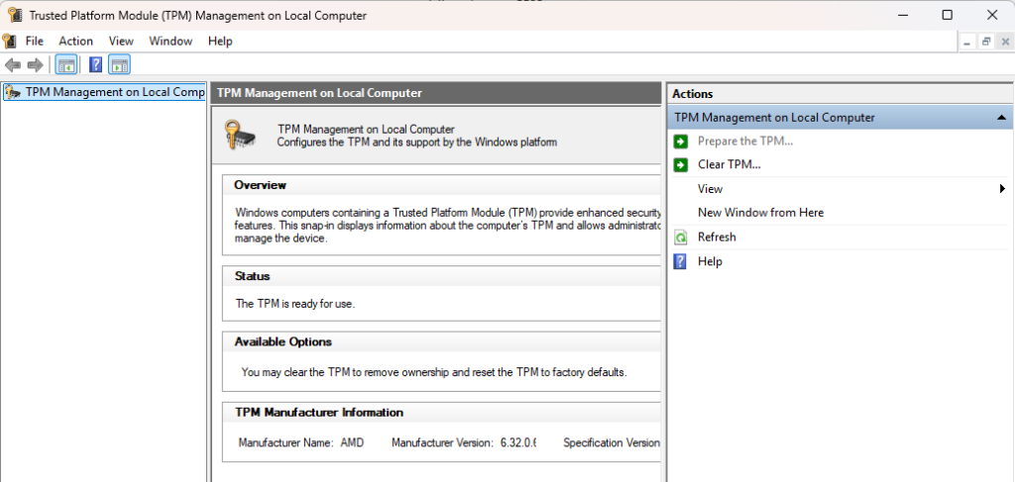
Task: Click the green Refresh icon in Actions
Action: (680, 238)
